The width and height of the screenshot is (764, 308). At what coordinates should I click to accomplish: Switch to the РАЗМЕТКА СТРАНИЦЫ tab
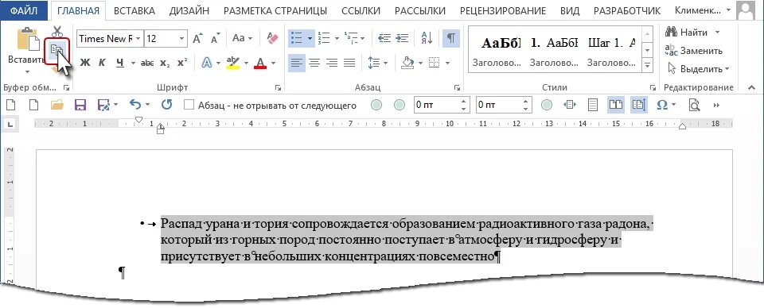click(275, 10)
